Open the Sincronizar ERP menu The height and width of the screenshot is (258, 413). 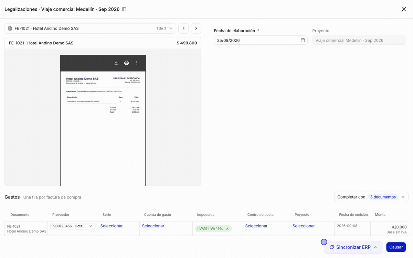point(353,247)
